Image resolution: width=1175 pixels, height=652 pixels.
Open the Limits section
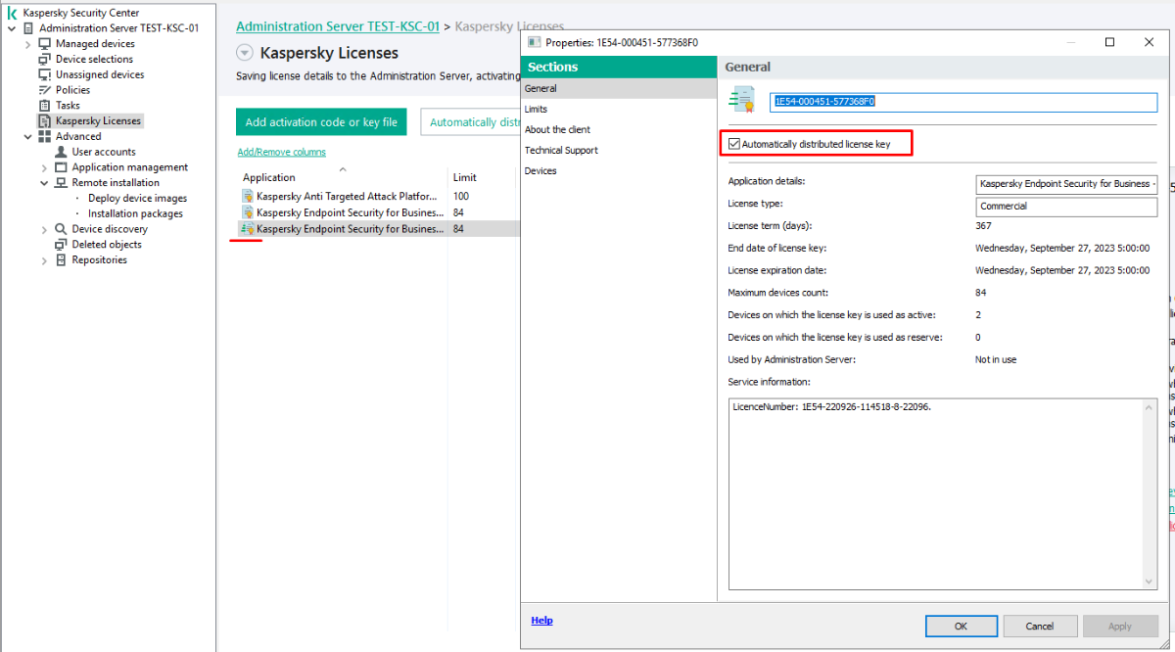pos(537,109)
